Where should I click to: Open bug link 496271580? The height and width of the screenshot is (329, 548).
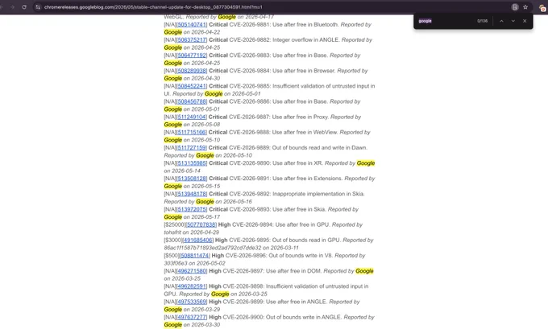192,271
